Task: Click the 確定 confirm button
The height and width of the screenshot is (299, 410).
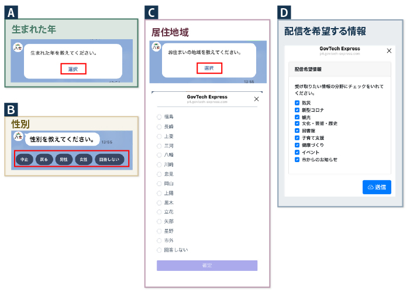Action: coord(207,266)
